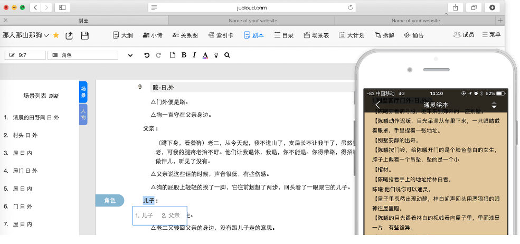Click the reader view lines icon
520x244 pixels.
[x=154, y=7]
